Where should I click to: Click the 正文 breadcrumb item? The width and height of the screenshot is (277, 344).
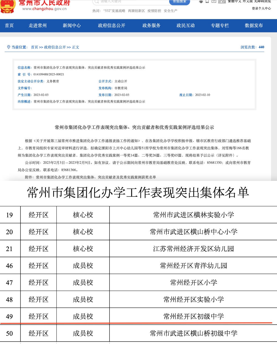pos(75,47)
